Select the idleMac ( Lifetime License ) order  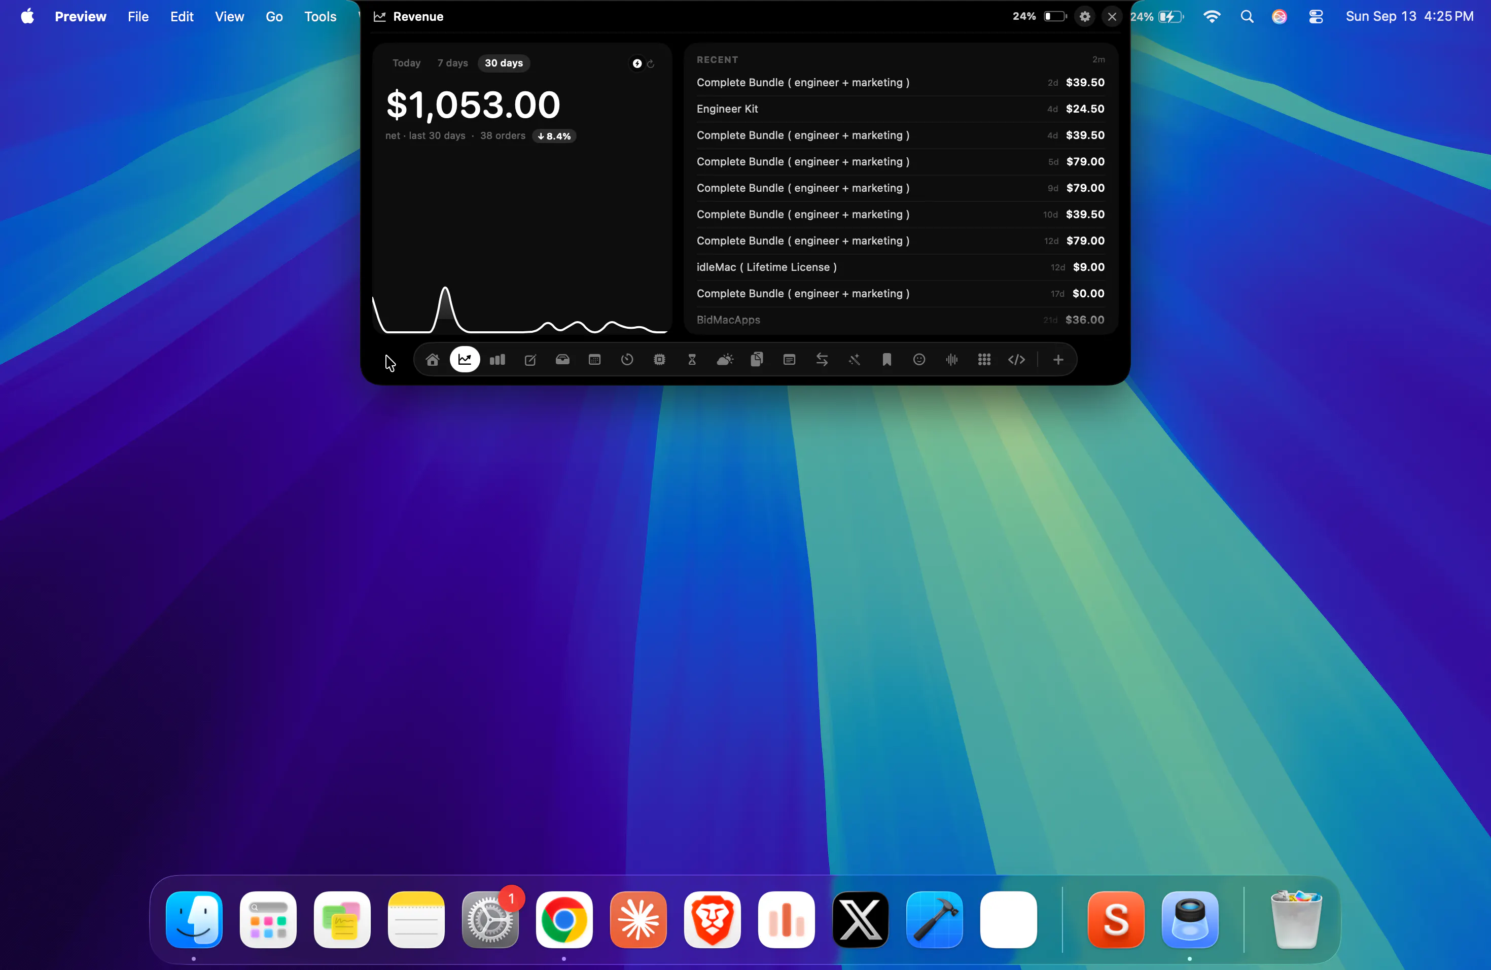[900, 267]
